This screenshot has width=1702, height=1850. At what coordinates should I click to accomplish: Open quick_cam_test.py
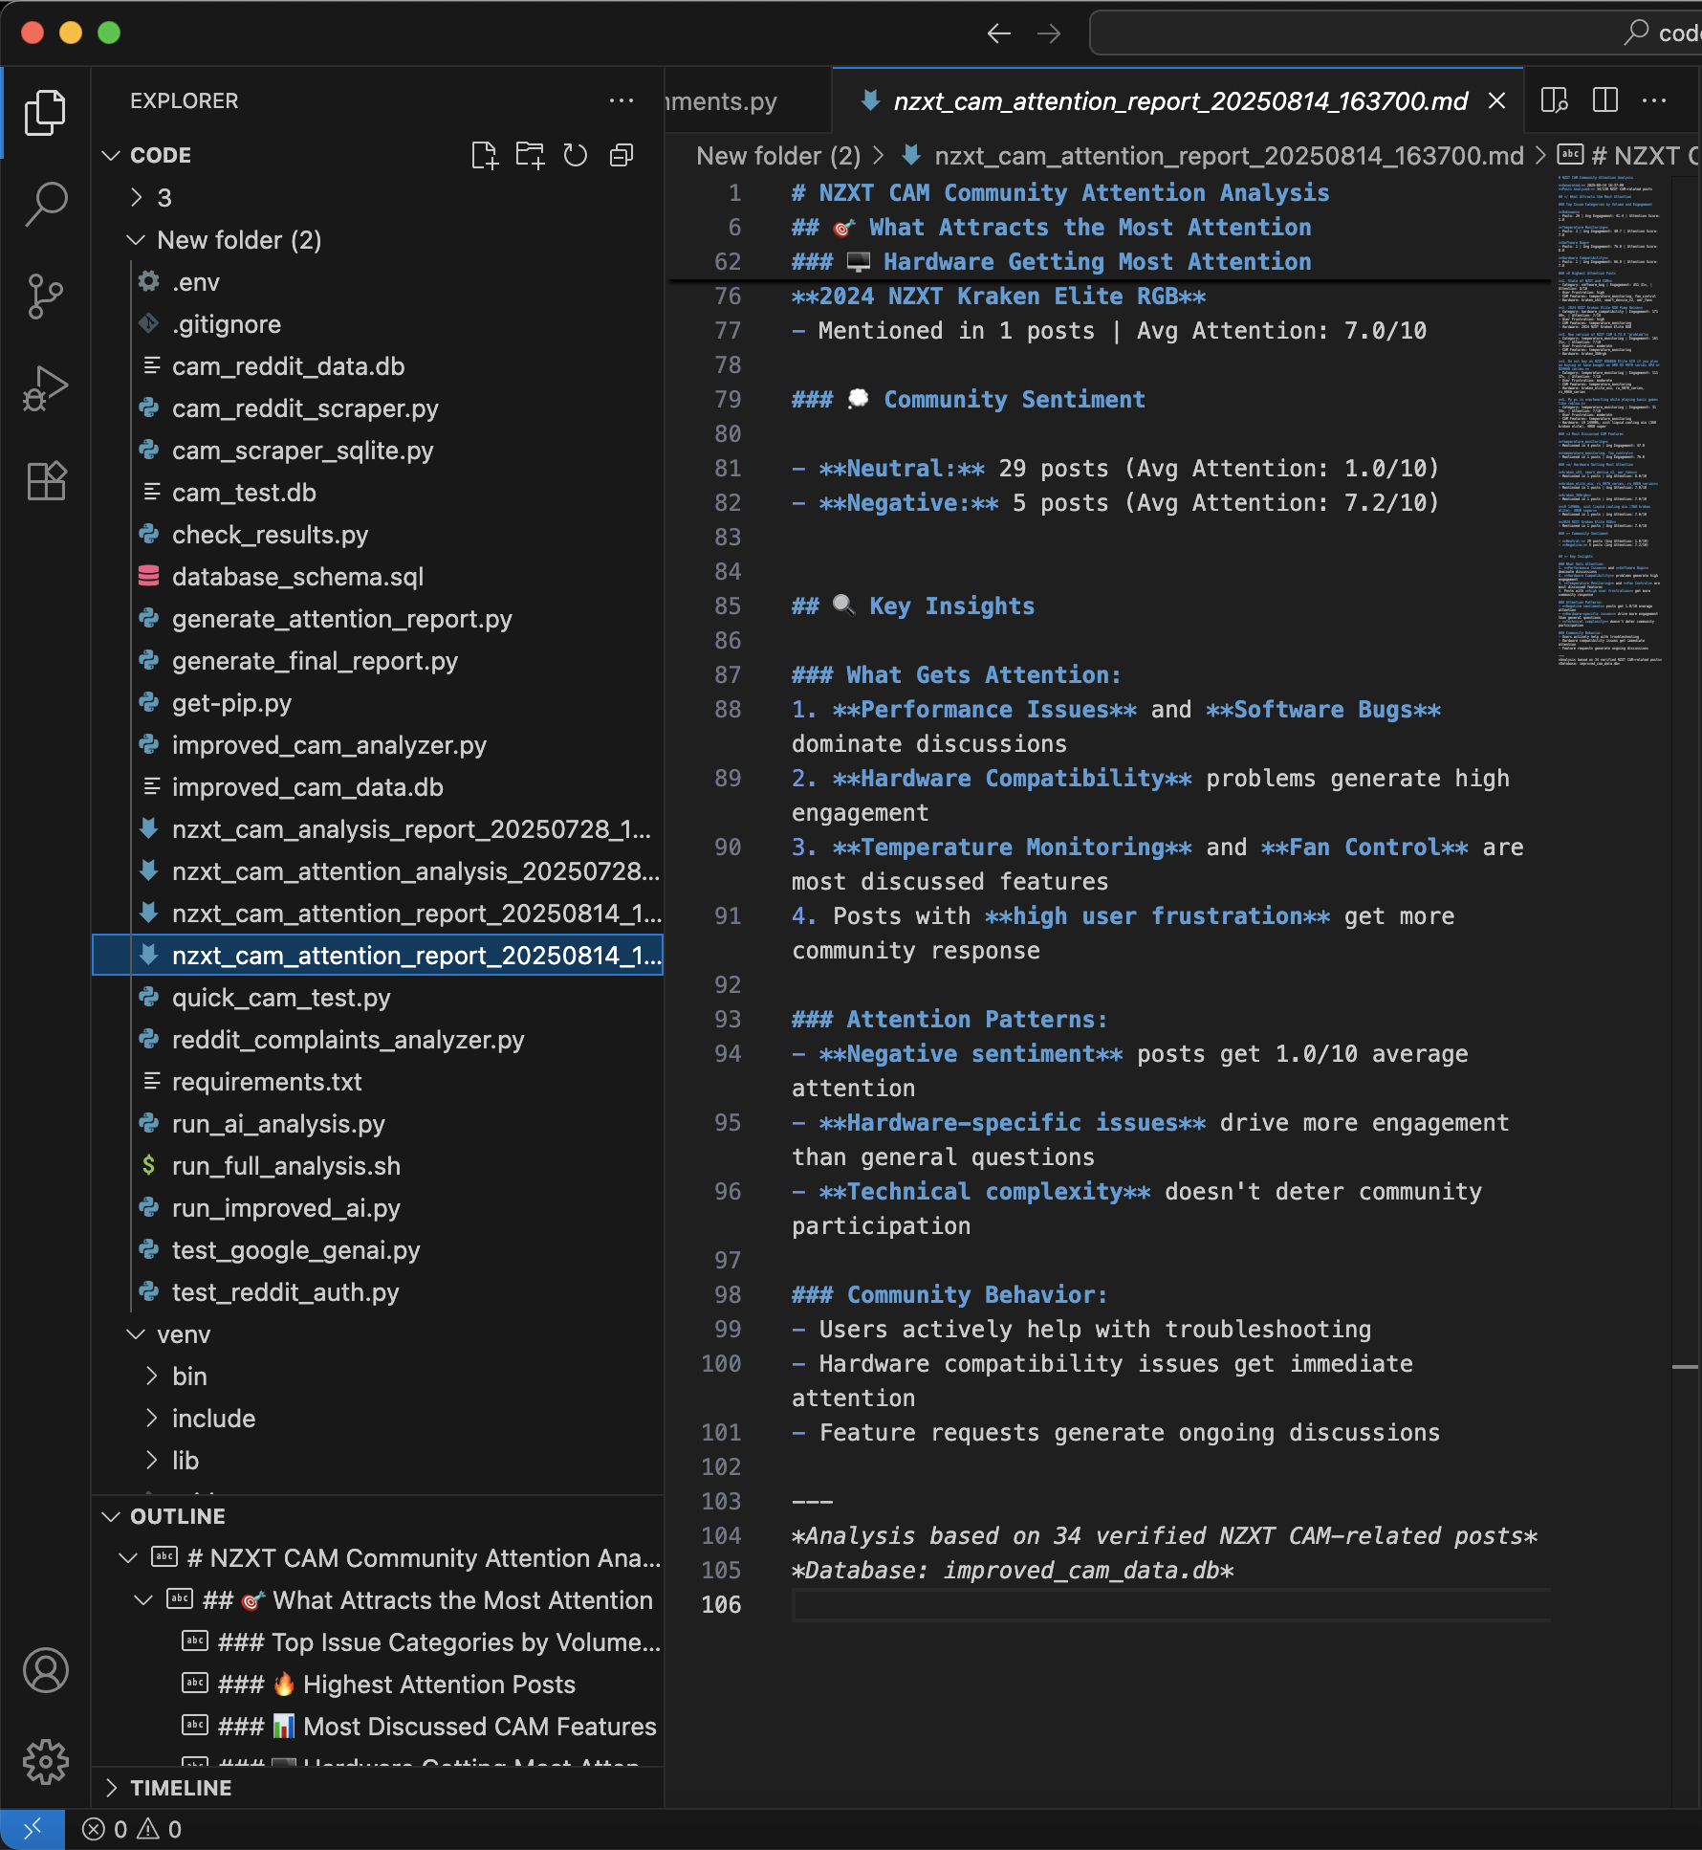pos(378,998)
